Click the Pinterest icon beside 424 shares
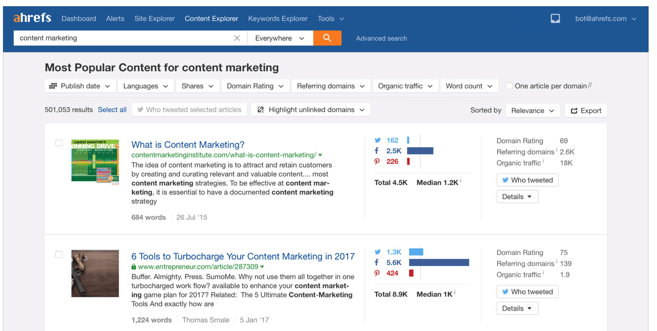The height and width of the screenshot is (331, 657). point(377,273)
